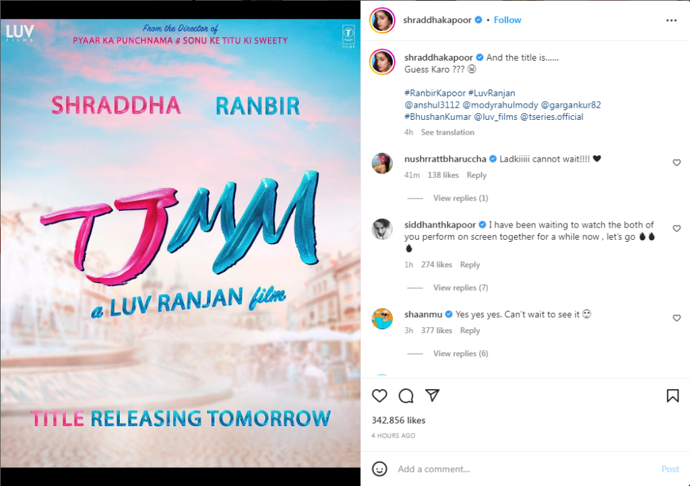Open the three-dot more options menu
The image size is (690, 486).
click(671, 20)
